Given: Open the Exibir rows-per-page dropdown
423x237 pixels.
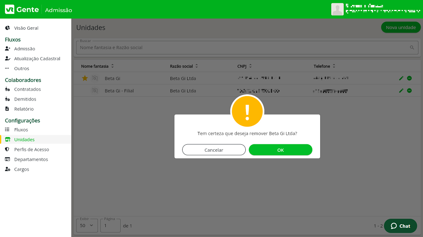Looking at the screenshot, I should 87,225.
